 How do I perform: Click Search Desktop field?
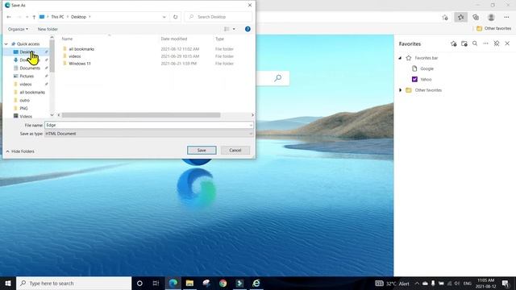[x=218, y=17]
